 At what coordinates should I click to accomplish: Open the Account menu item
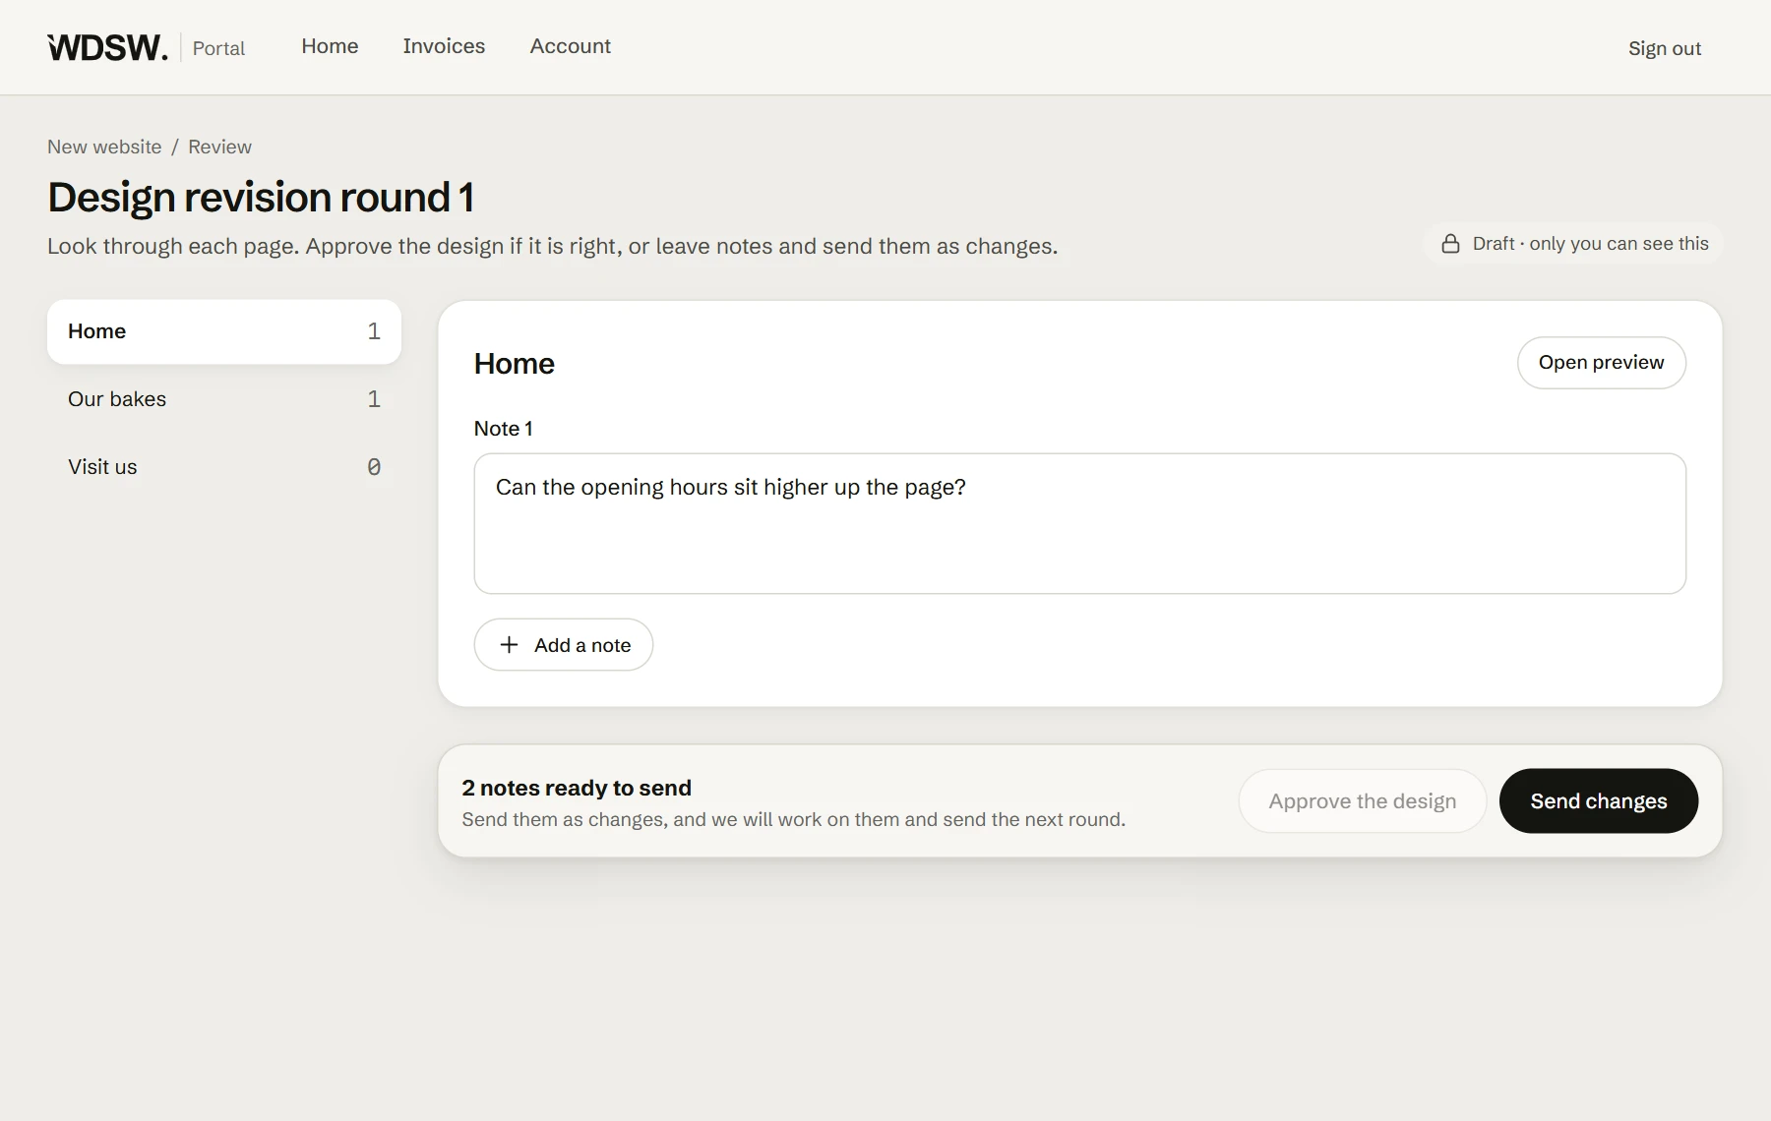click(x=571, y=46)
